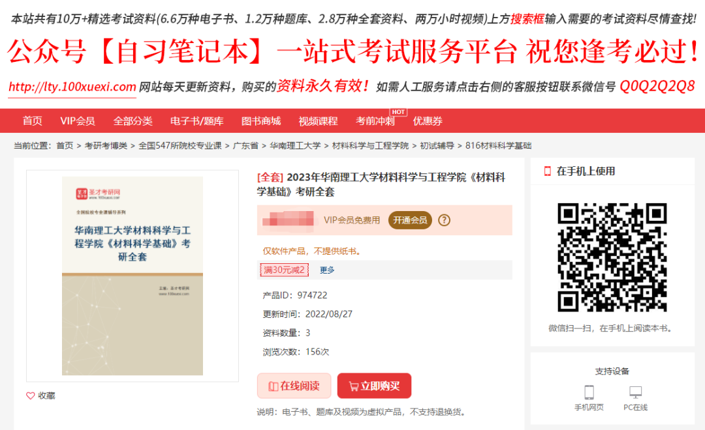This screenshot has width=705, height=430.
Task: Go to 电子书/题库 in the navigation bar
Action: (196, 121)
